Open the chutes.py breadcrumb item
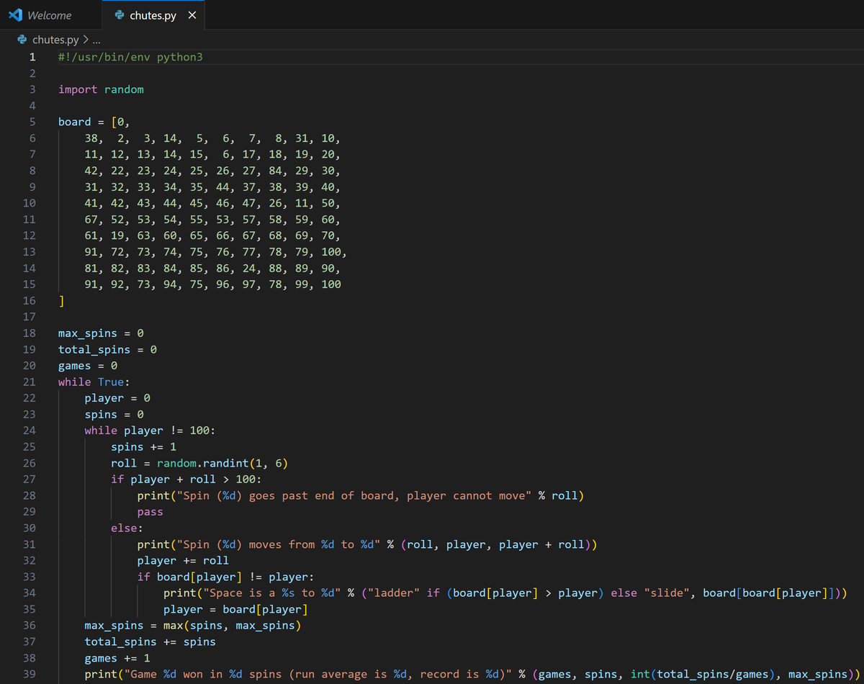 [55, 40]
